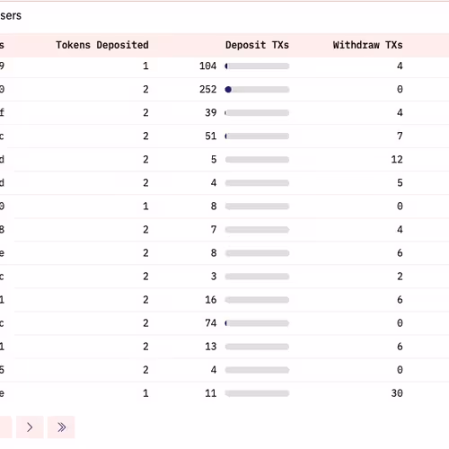Select deposit count 74
The height and width of the screenshot is (449, 449).
click(211, 323)
